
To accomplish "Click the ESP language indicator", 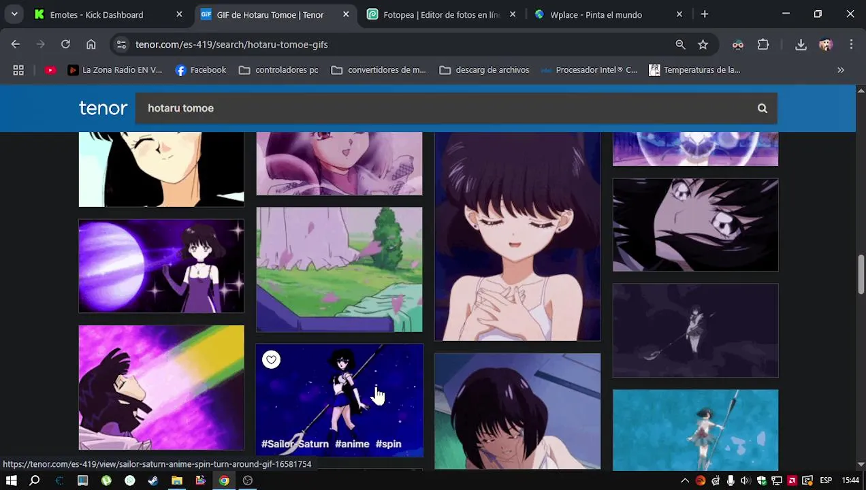I will pos(826,480).
